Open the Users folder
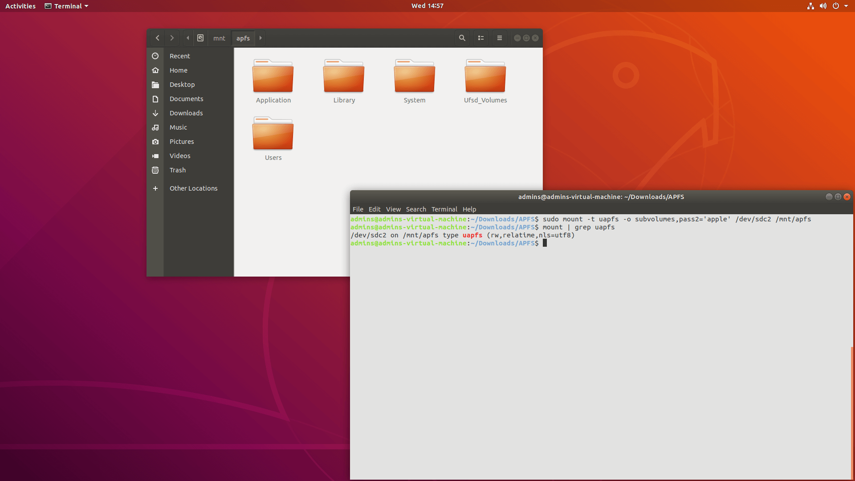Screen dimensions: 855x481 [x=273, y=139]
